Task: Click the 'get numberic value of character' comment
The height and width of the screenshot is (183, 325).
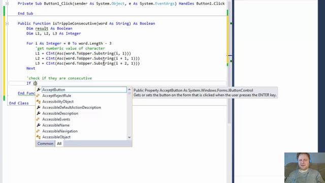Action: point(70,48)
